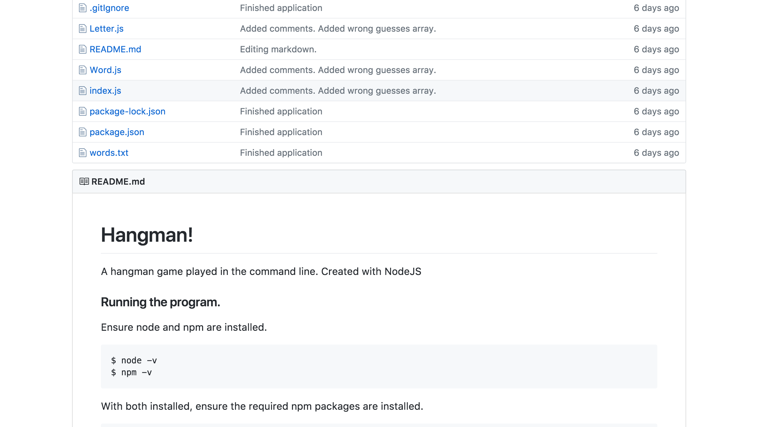Open 'Finished application' commit for words.txt

tap(281, 153)
